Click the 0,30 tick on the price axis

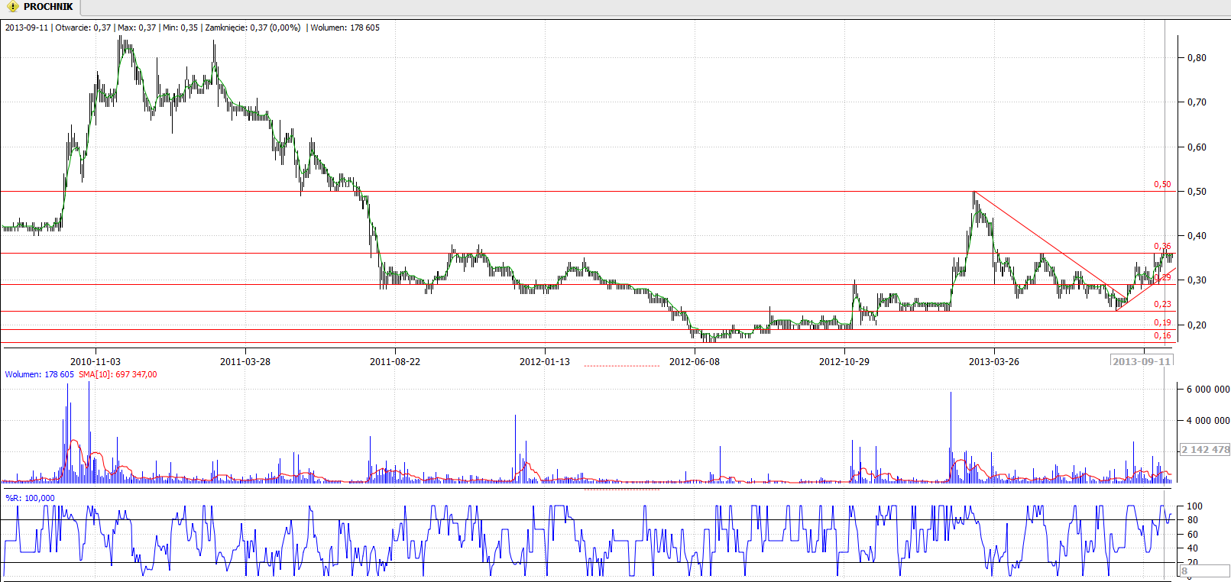(x=1197, y=280)
